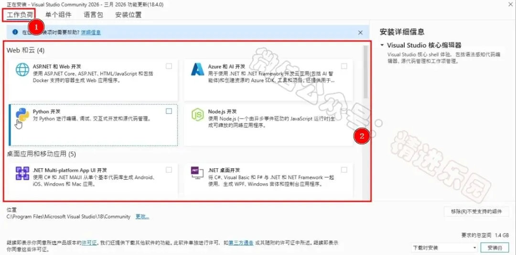
Task: Click the .NET desktop development icon
Action: click(197, 173)
